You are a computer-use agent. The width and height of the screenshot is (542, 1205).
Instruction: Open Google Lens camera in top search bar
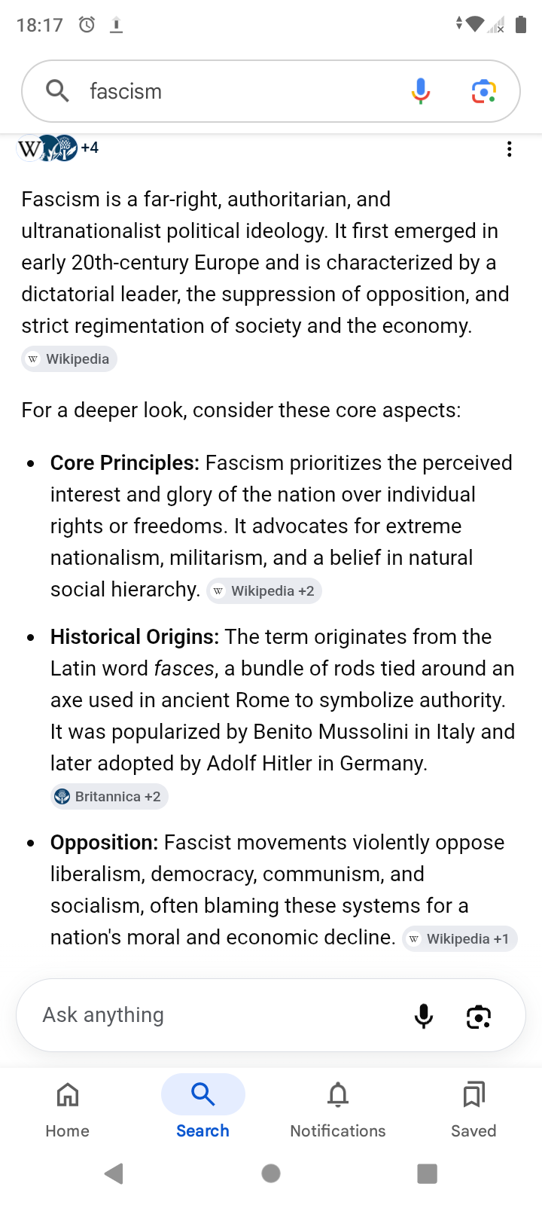pyautogui.click(x=484, y=91)
